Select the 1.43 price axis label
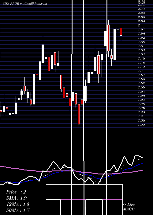 point(141,112)
